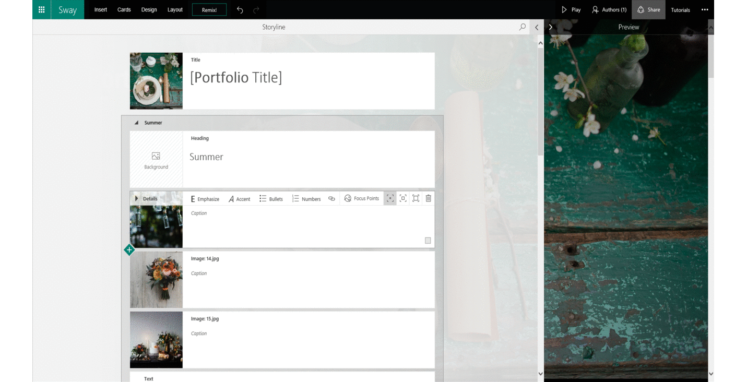Viewport: 747px width, 382px height.
Task: Delete the image card using the trash icon
Action: 428,198
